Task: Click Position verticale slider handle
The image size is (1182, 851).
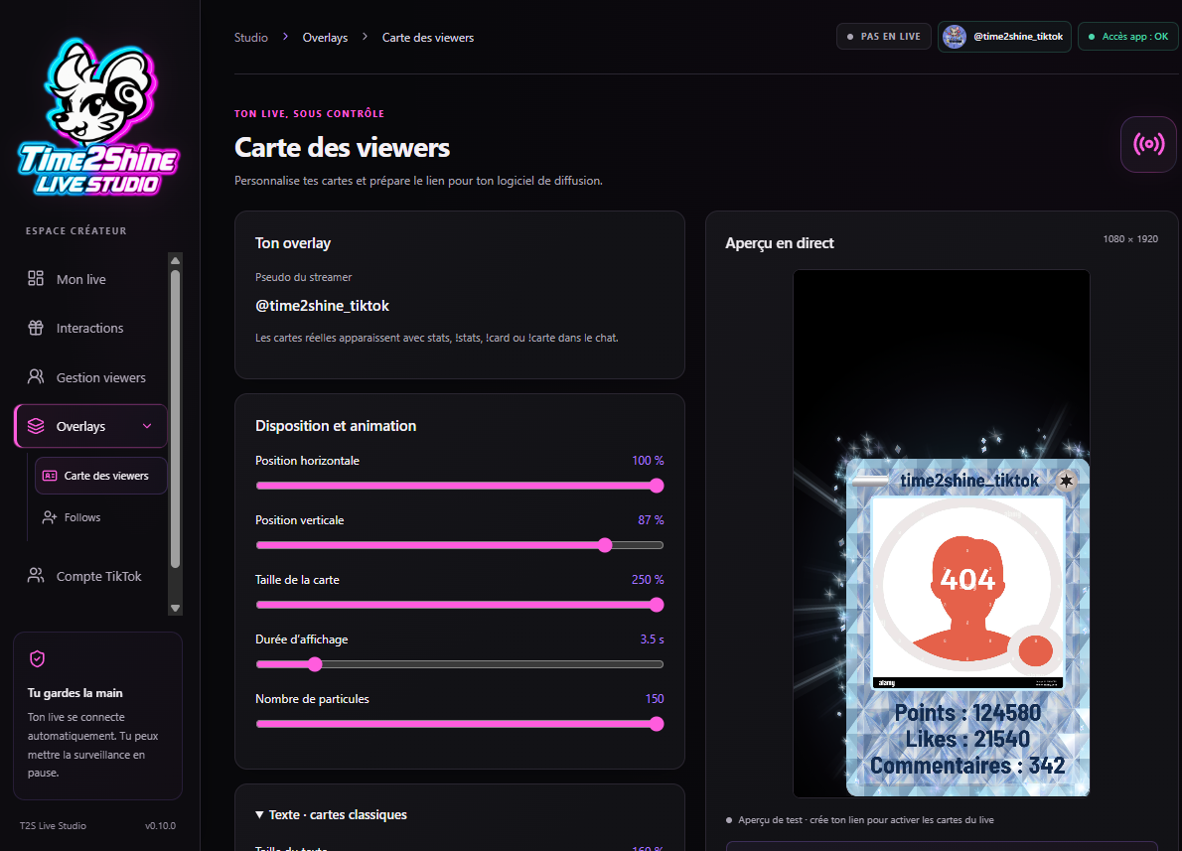Action: (x=605, y=545)
